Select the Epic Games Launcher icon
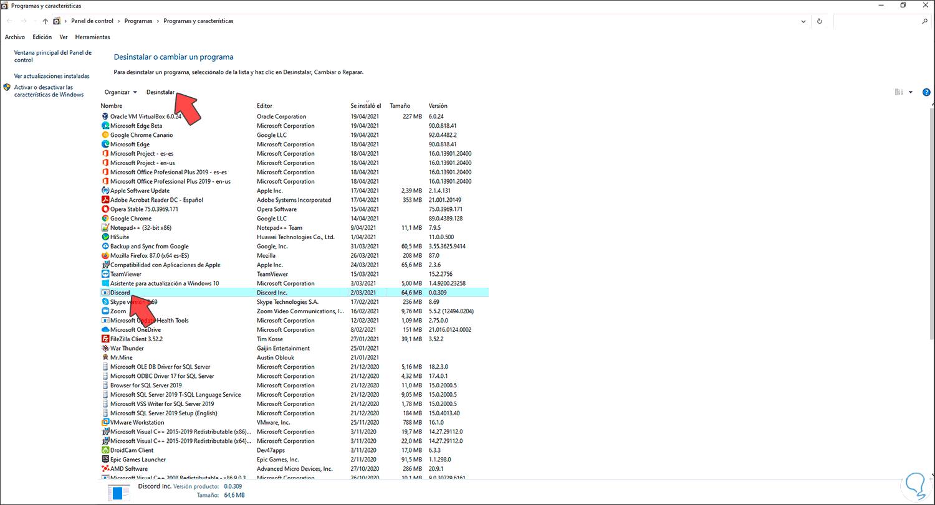Screen dimensions: 935x505 coord(105,460)
